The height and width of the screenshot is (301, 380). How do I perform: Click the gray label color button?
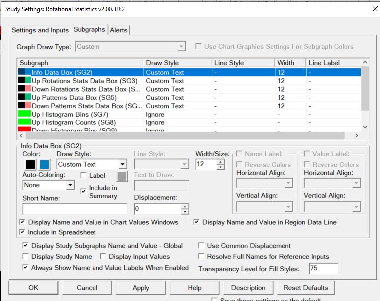122,176
